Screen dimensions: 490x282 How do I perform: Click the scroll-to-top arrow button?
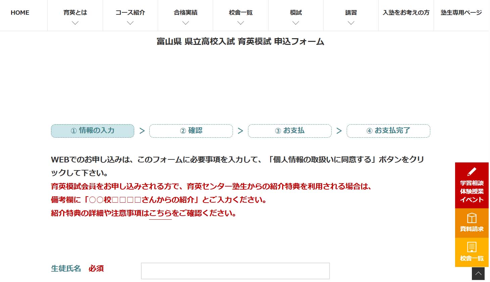pos(478,274)
